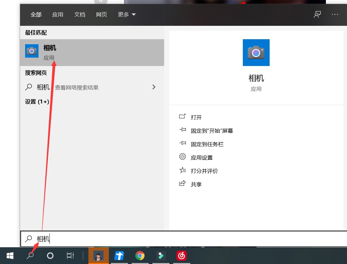This screenshot has width=347, height=264.
Task: Expand 设置 (1+) search results
Action: pyautogui.click(x=36, y=102)
